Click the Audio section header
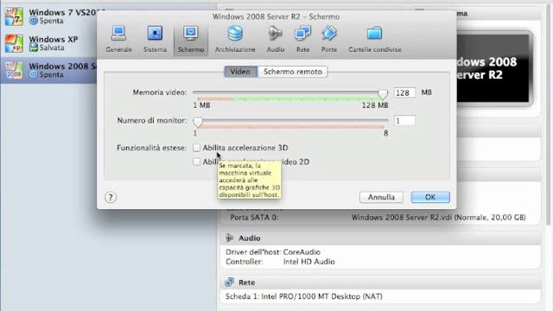 [381, 238]
